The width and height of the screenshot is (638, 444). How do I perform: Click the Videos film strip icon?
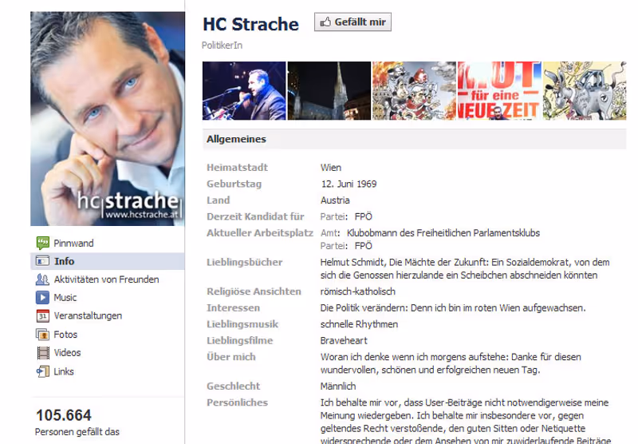point(43,353)
